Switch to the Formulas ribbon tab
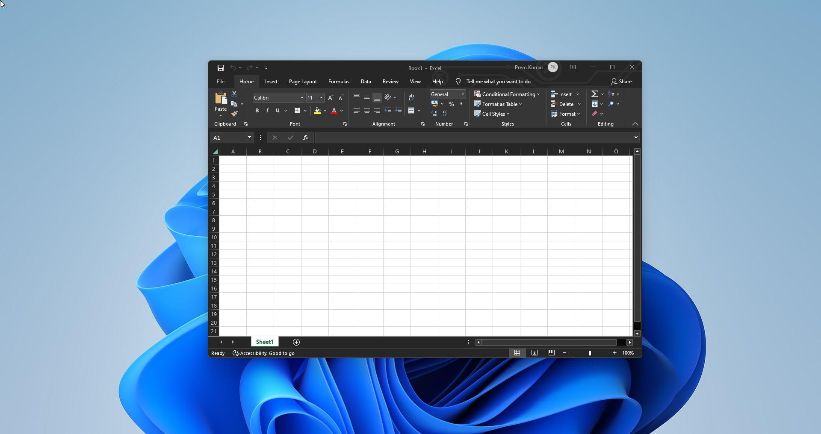 click(x=338, y=81)
